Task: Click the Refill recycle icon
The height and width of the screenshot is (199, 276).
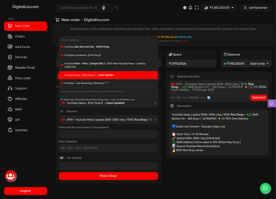Action: click(10, 109)
